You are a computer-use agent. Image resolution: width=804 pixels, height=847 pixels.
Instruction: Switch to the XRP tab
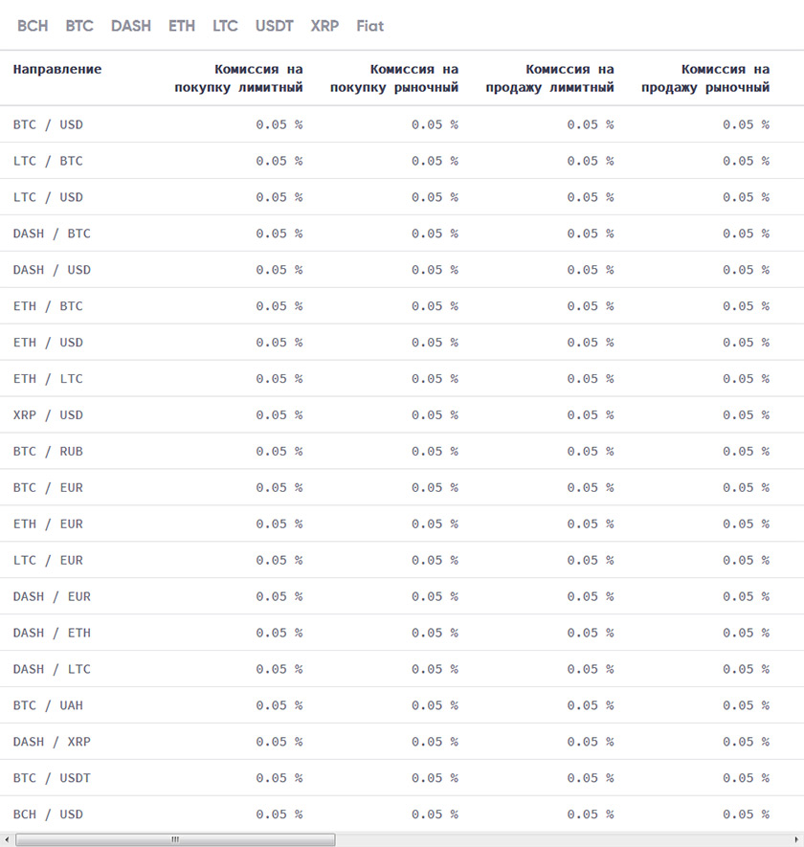click(324, 26)
